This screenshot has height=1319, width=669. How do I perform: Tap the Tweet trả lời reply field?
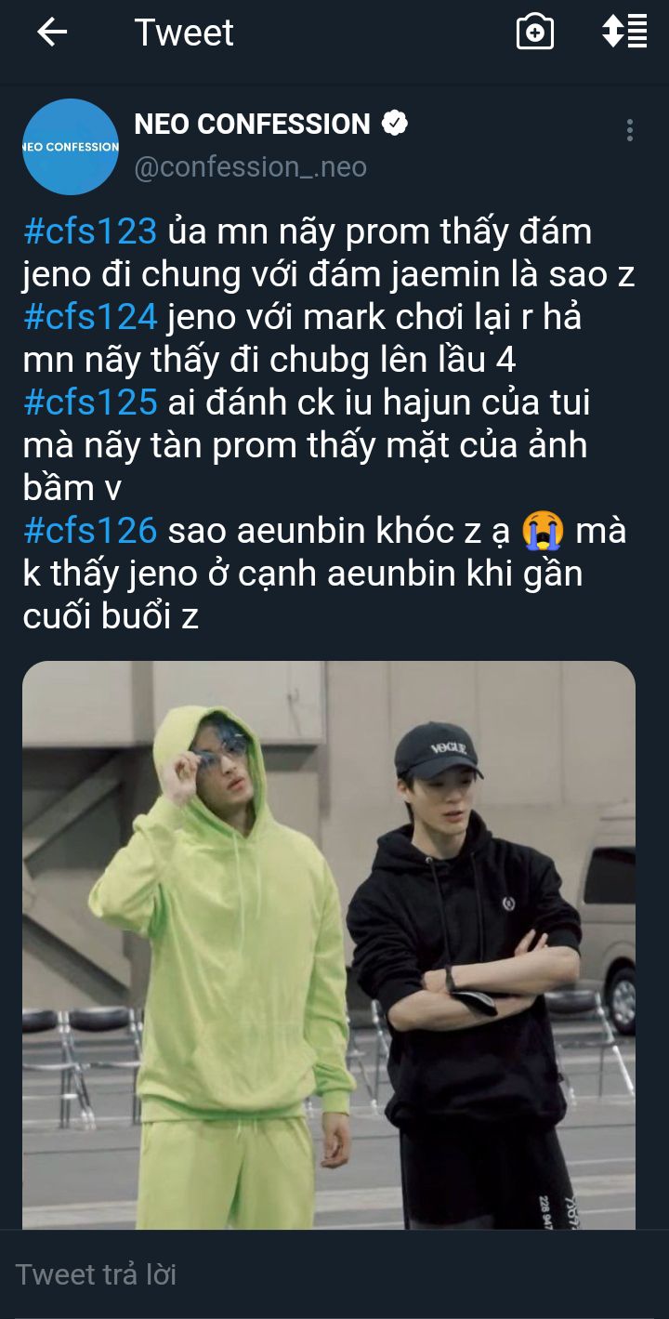[334, 1273]
